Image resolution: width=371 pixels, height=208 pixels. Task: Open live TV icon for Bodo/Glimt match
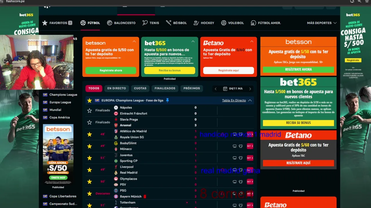pos(235,146)
